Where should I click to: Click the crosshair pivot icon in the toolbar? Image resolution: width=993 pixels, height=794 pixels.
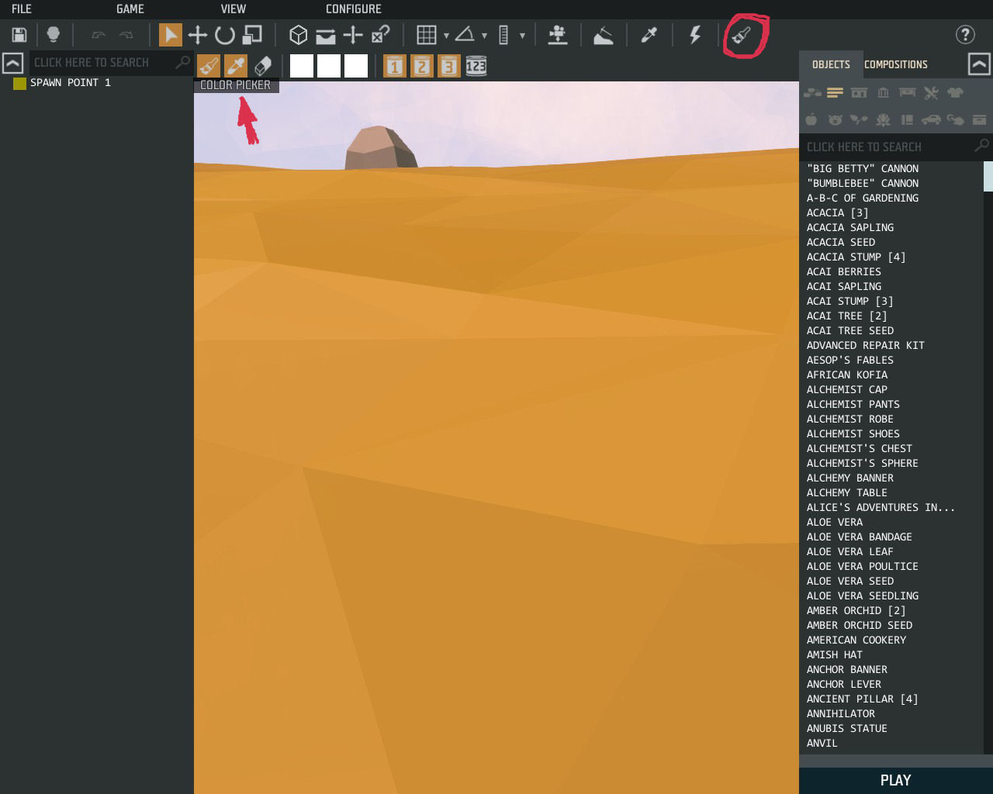[353, 35]
